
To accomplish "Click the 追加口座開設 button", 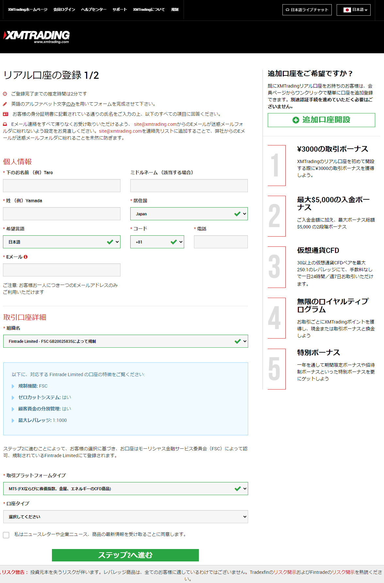I will coord(321,120).
